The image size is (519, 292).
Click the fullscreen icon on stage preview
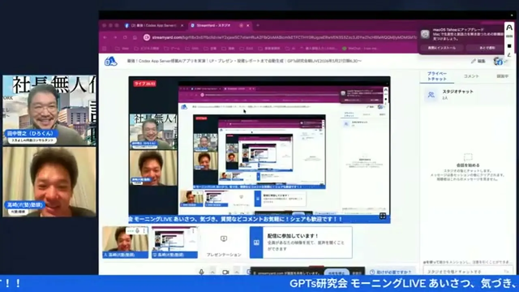(x=383, y=216)
